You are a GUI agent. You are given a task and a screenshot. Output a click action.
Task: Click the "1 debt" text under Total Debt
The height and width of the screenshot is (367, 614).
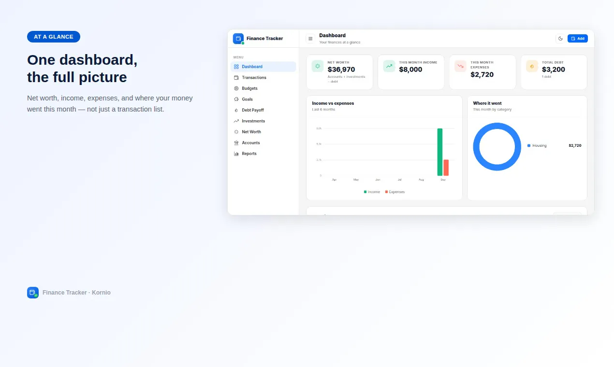pyautogui.click(x=546, y=77)
